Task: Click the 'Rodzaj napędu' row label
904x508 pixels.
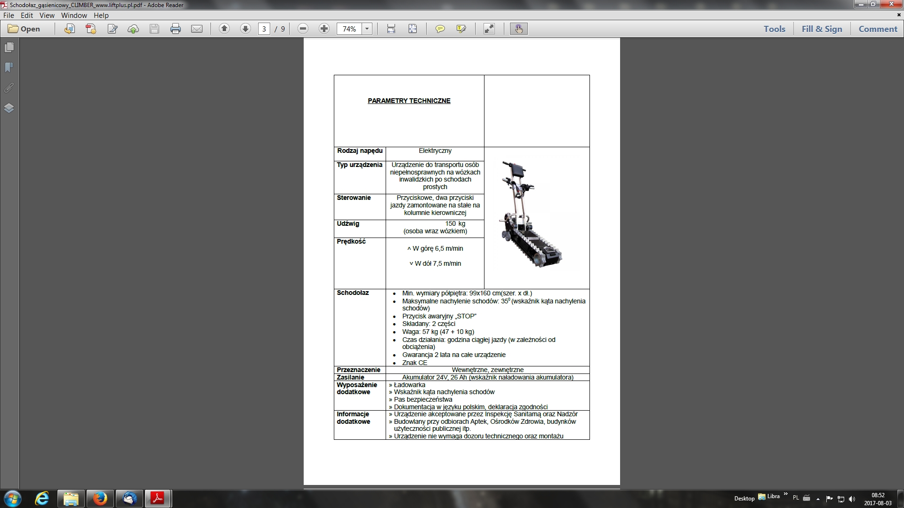Action: (x=360, y=151)
